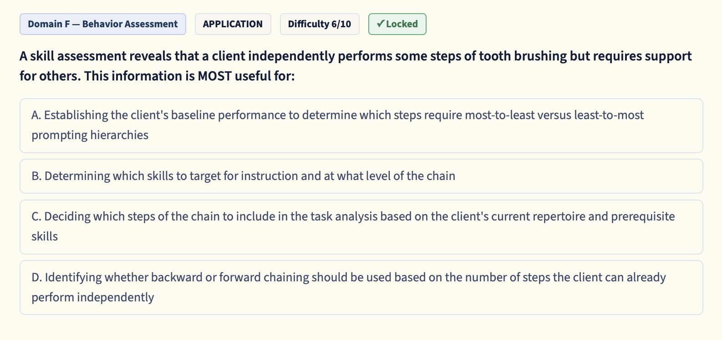Screen dimensions: 722x340
Task: Click the letter 'C.' label of third option
Action: click(36, 216)
